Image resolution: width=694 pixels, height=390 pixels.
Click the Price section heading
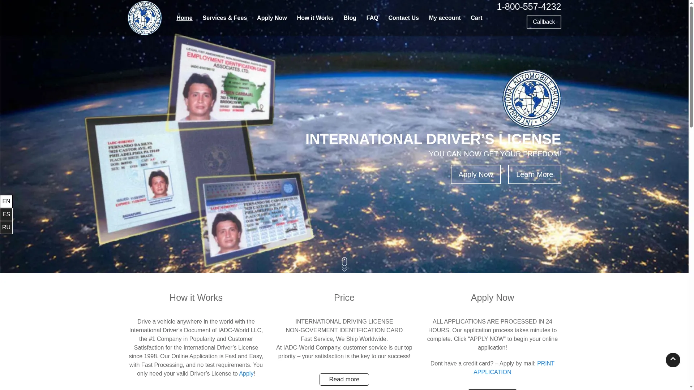344,298
